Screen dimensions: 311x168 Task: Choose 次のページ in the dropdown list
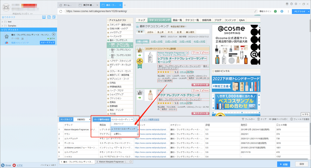click(x=124, y=124)
